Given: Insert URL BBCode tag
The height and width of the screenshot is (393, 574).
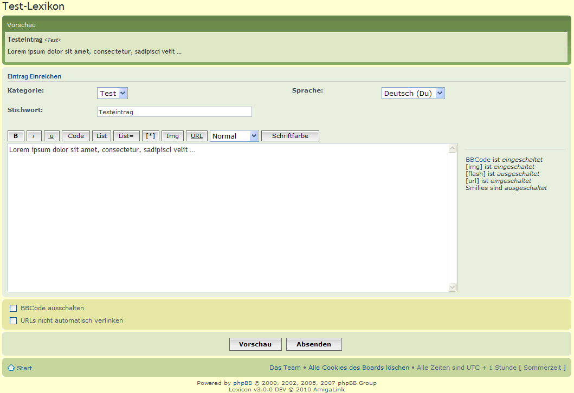Looking at the screenshot, I should click(x=197, y=136).
